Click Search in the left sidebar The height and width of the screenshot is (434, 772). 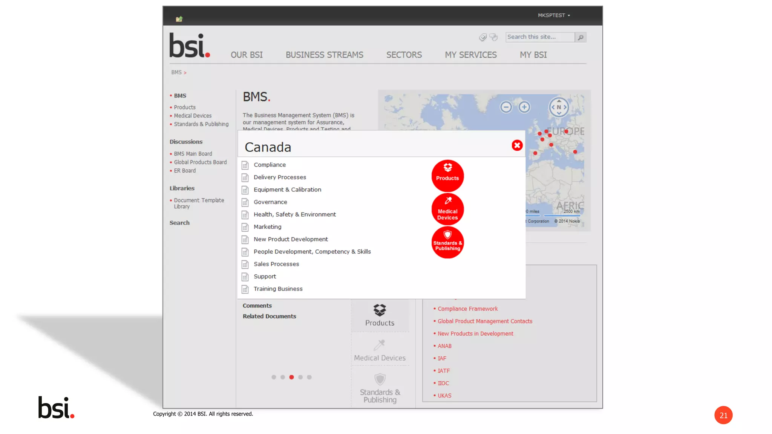coord(179,223)
